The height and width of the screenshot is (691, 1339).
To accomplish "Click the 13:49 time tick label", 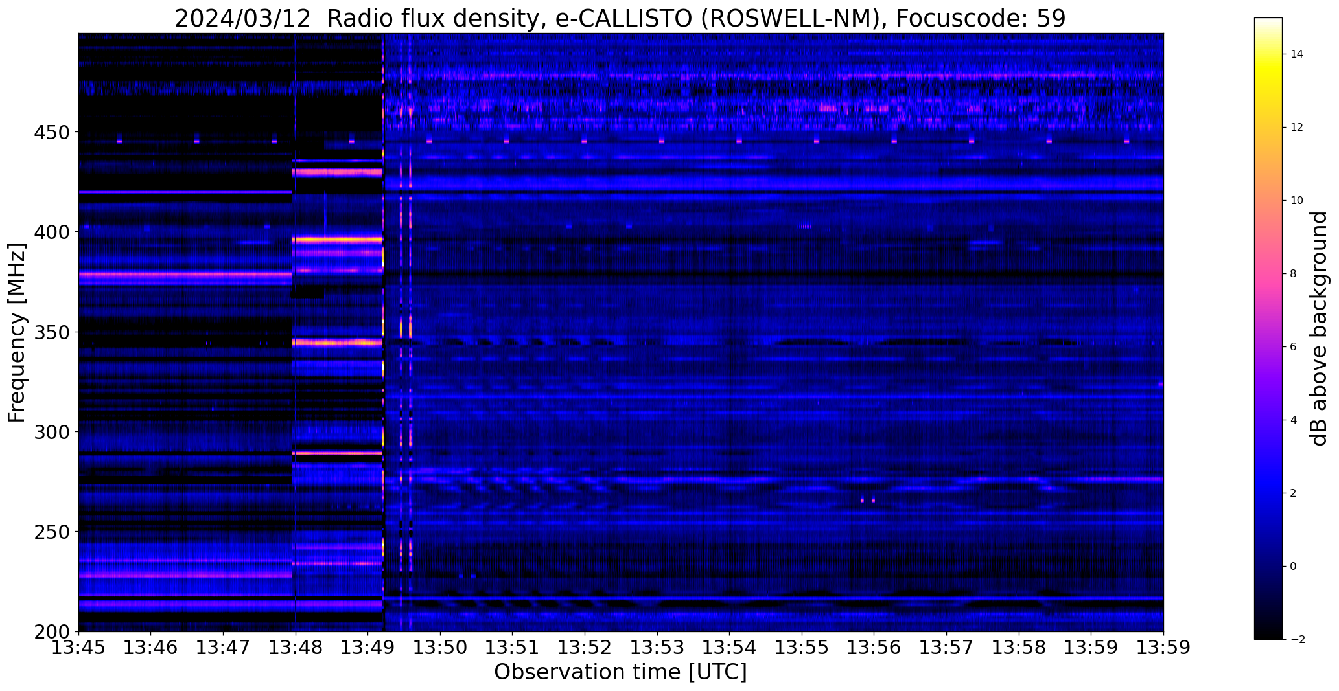I will click(x=368, y=648).
